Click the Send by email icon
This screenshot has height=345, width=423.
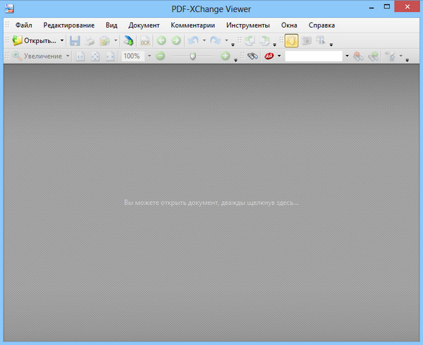[104, 41]
